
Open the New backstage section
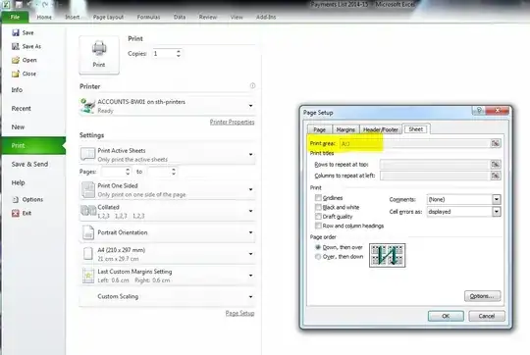coord(18,127)
